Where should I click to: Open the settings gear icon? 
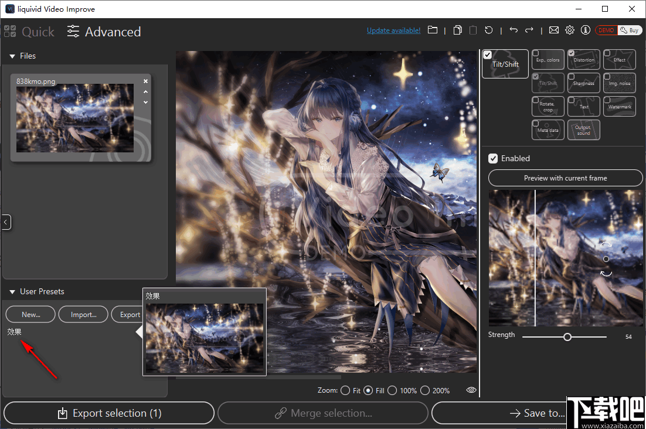569,30
